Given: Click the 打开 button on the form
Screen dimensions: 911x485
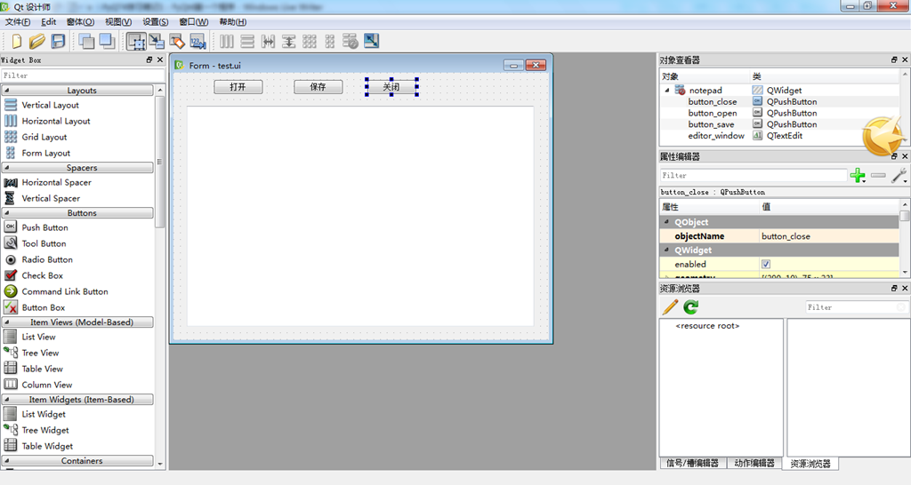Looking at the screenshot, I should tap(238, 87).
